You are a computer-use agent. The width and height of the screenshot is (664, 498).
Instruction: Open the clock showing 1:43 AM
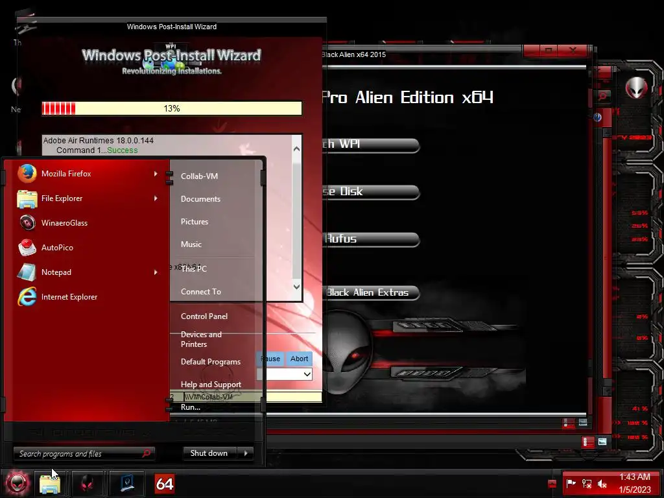[x=634, y=483]
